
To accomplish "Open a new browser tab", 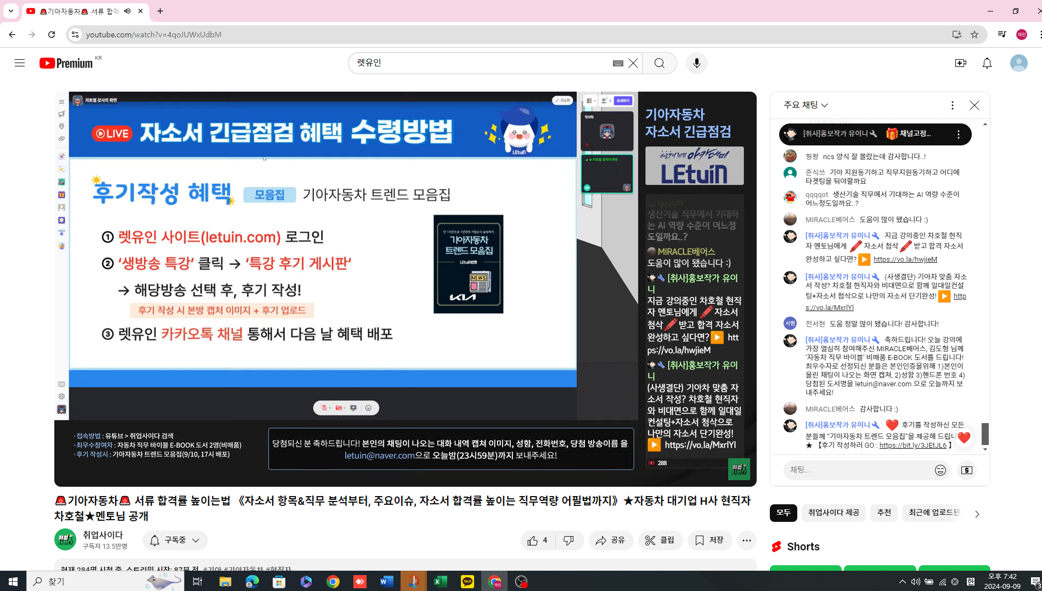I will [160, 11].
